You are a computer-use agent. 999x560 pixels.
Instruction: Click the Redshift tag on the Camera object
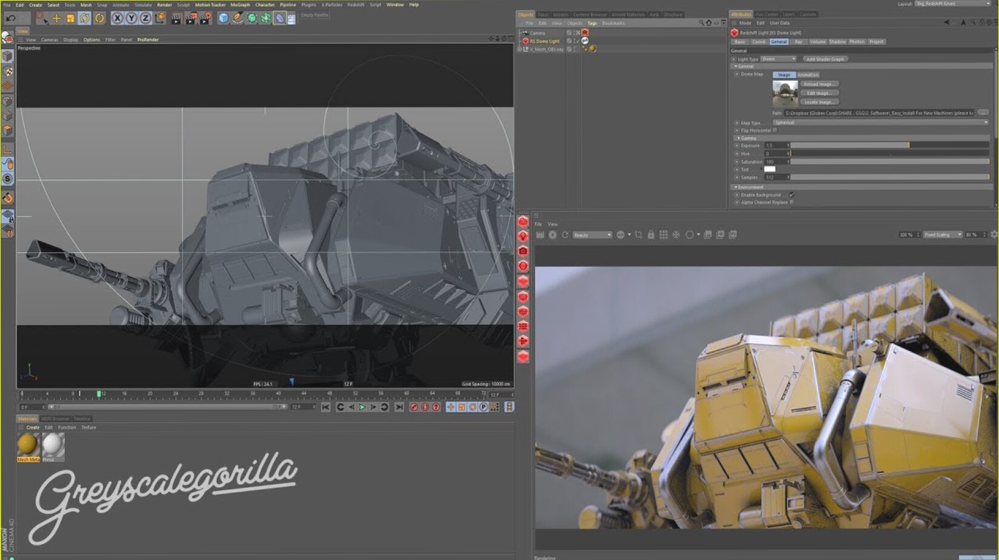[585, 33]
